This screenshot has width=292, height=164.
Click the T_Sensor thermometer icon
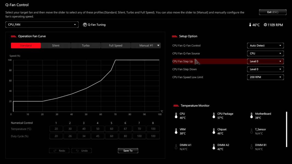pos(251,131)
